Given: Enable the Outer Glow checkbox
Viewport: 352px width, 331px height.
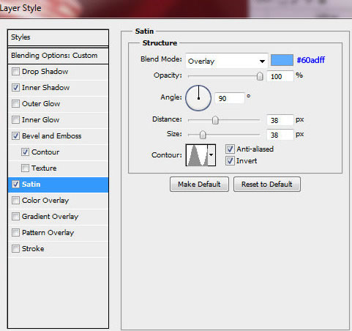Looking at the screenshot, I should pos(15,104).
